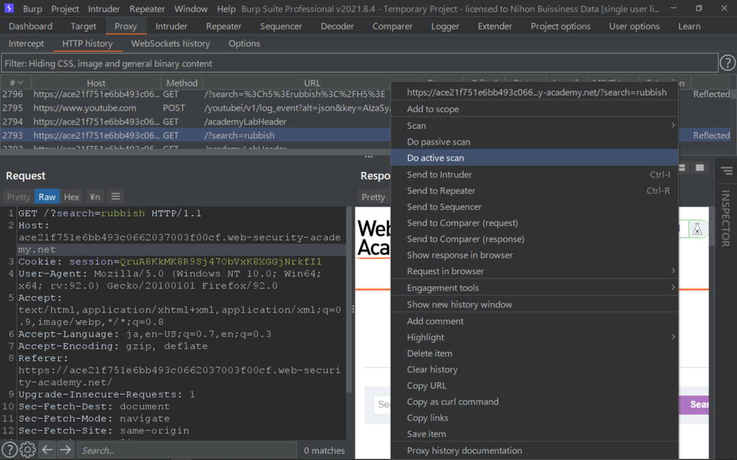Image resolution: width=737 pixels, height=460 pixels.
Task: Open the top-level Repeater tab
Action: (x=224, y=26)
